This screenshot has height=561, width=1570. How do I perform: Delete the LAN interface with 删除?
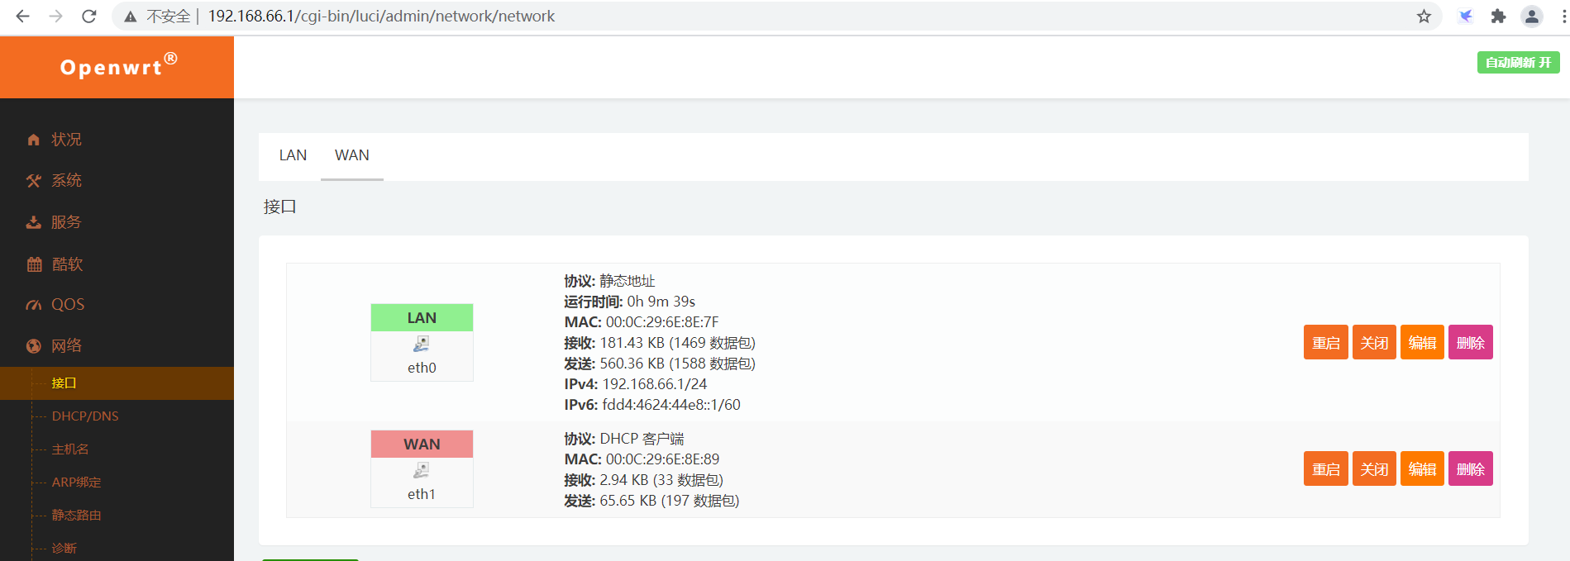coord(1471,342)
